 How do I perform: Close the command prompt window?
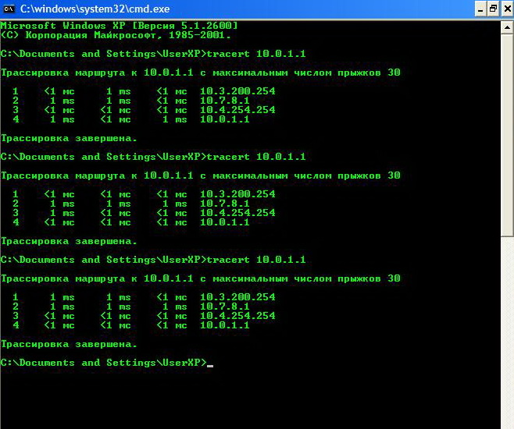(506, 9)
